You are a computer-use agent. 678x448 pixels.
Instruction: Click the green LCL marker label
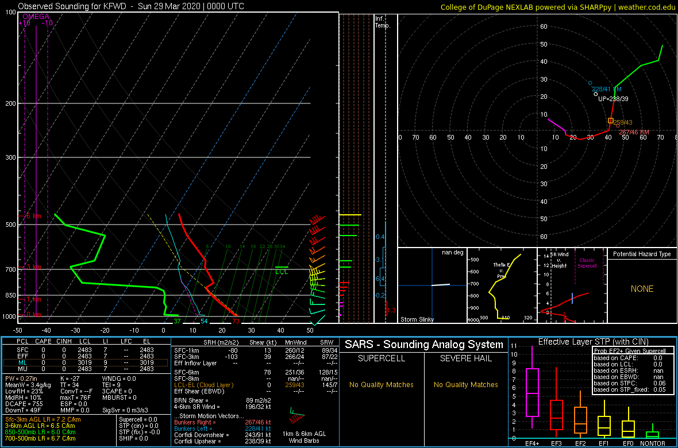pyautogui.click(x=282, y=271)
